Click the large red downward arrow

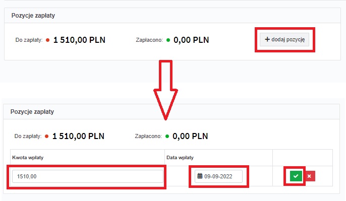[166, 90]
